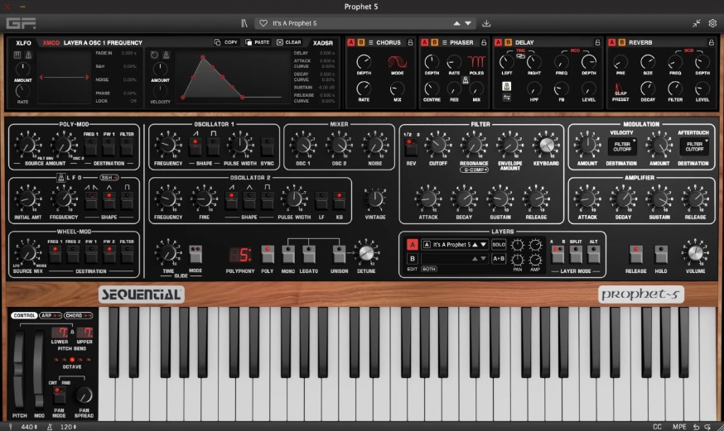
Task: Toggle the Unison switch
Action: tap(339, 253)
